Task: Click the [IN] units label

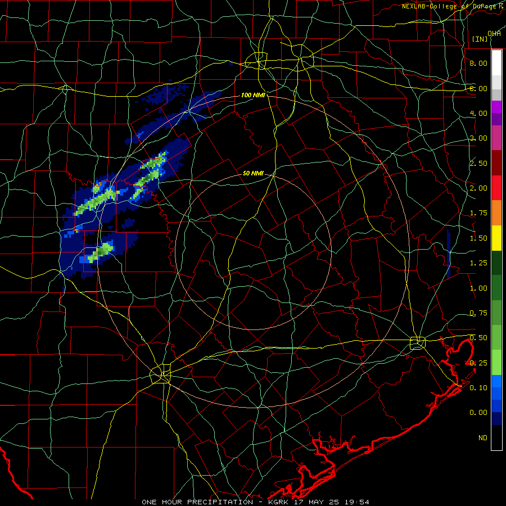Action: coord(480,39)
